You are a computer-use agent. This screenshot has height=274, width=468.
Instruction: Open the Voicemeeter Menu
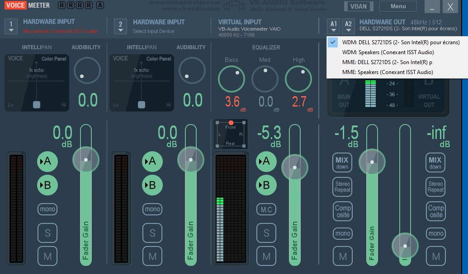(398, 6)
